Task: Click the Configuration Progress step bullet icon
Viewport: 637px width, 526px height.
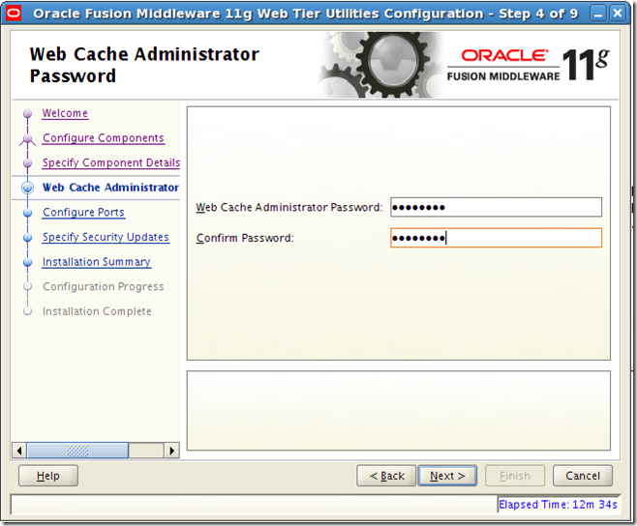Action: [28, 286]
